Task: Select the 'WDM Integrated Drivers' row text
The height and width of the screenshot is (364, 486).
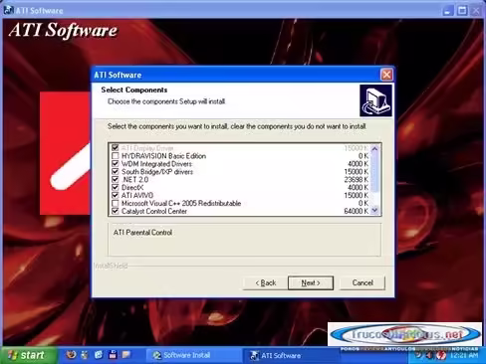Action: coord(156,164)
